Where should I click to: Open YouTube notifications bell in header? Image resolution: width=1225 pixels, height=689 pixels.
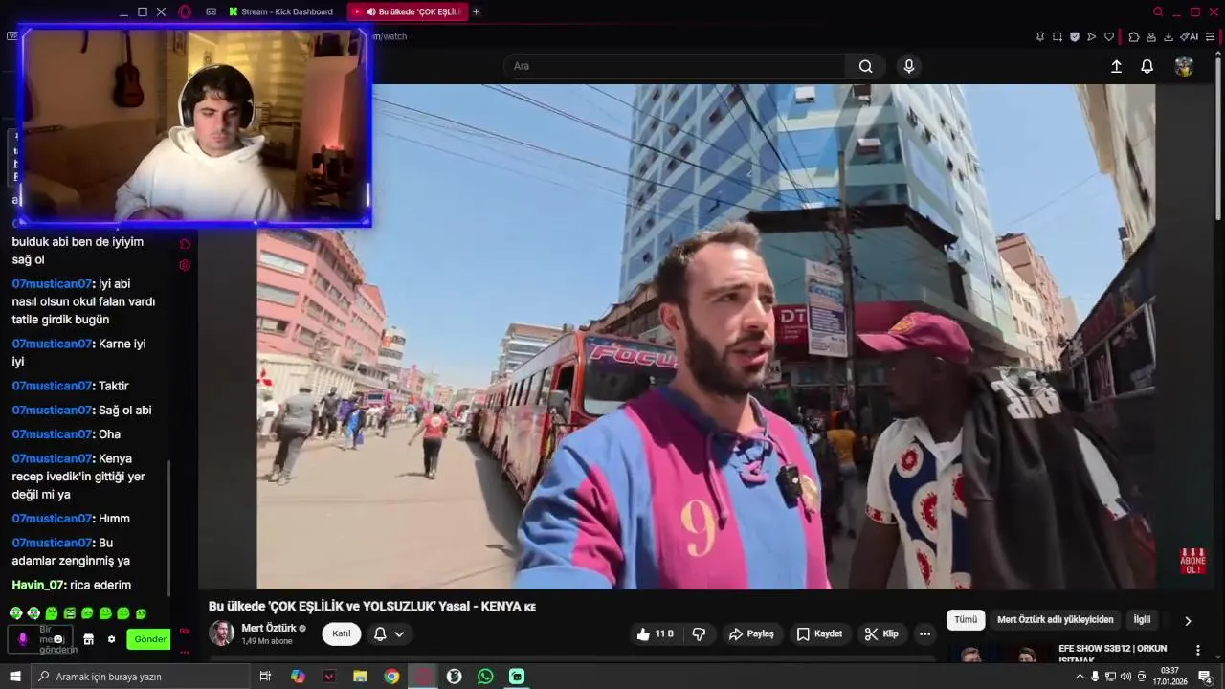point(1147,66)
